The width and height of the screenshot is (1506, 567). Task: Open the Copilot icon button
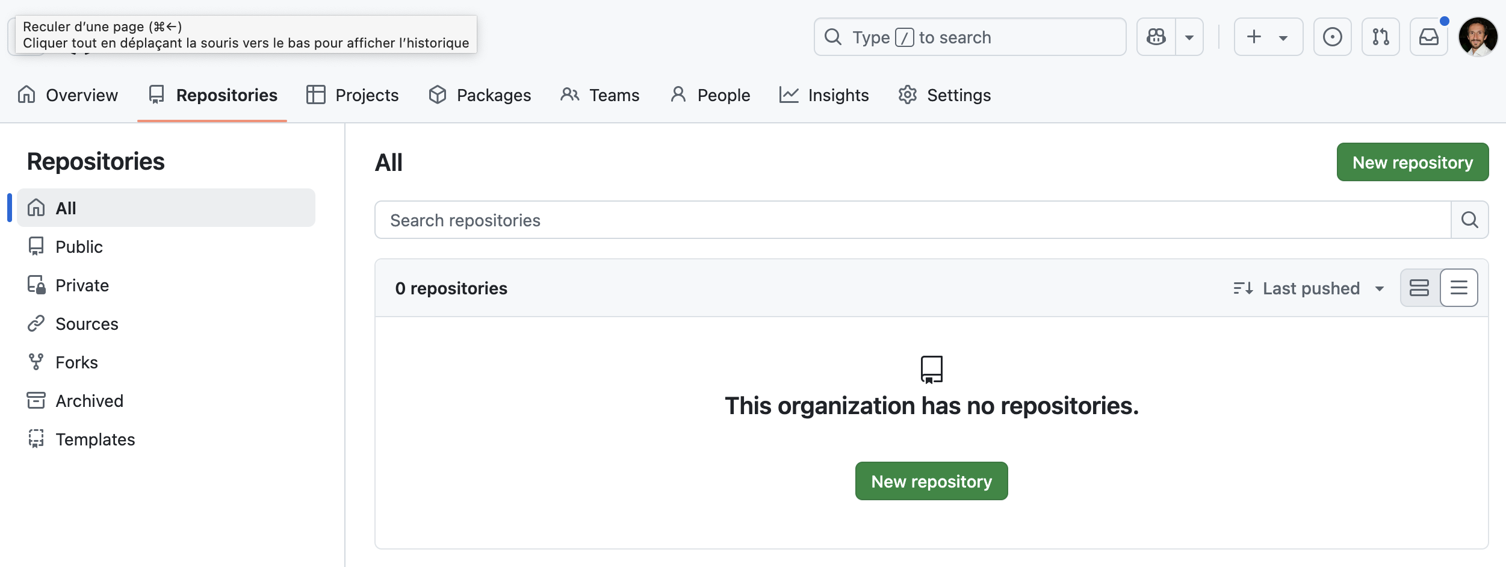coord(1156,37)
